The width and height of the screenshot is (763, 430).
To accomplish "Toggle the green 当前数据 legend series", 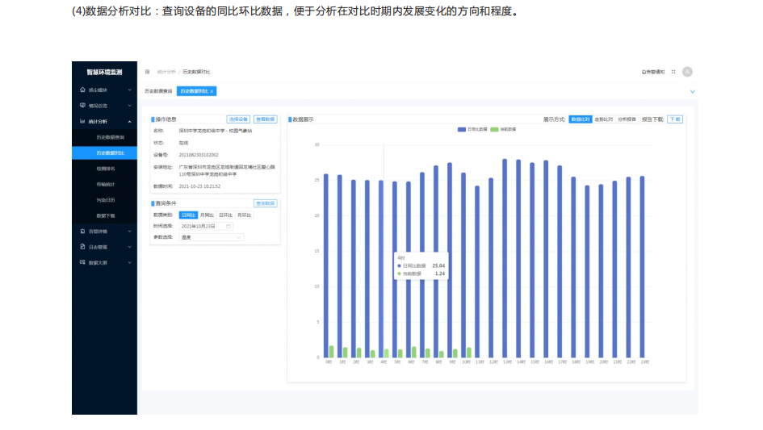I will coord(503,129).
